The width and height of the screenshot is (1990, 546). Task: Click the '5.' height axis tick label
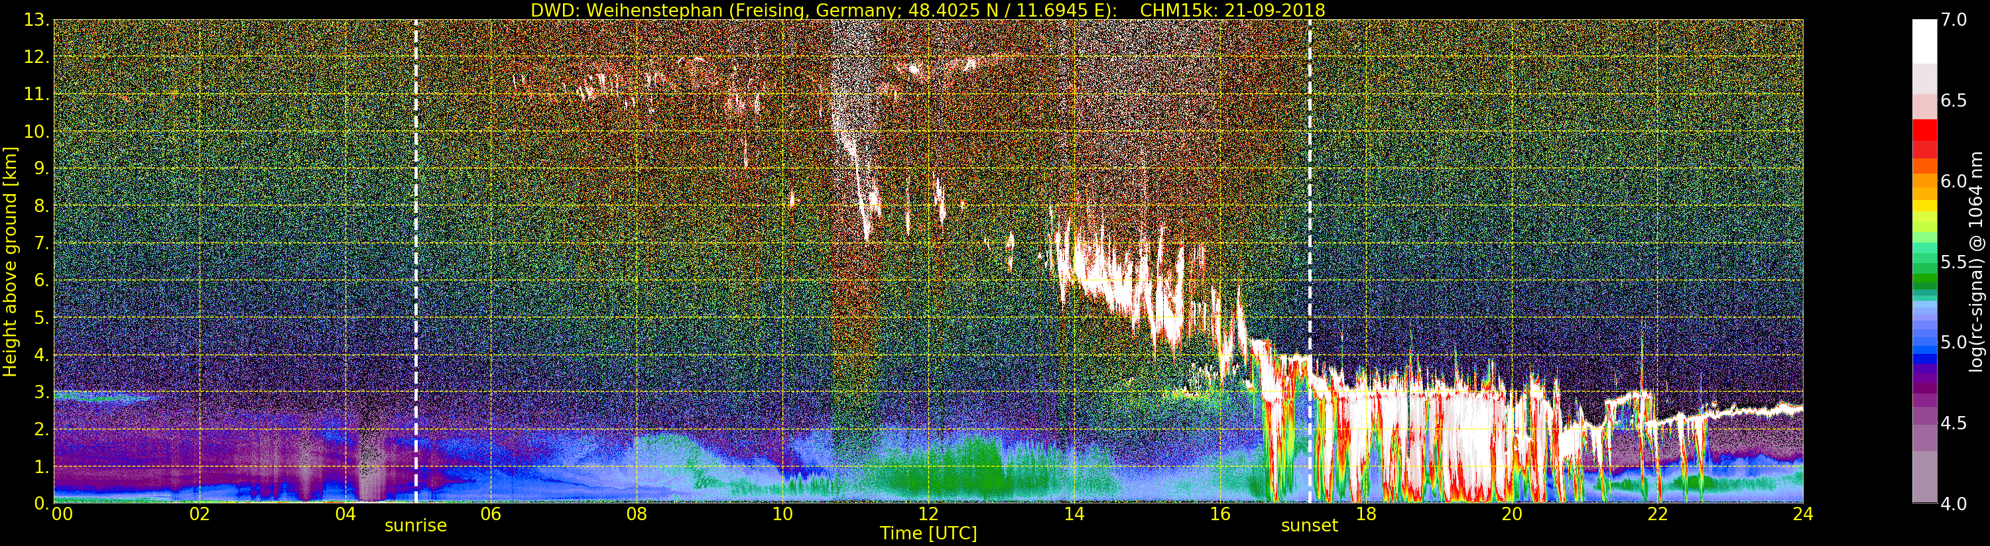[42, 317]
